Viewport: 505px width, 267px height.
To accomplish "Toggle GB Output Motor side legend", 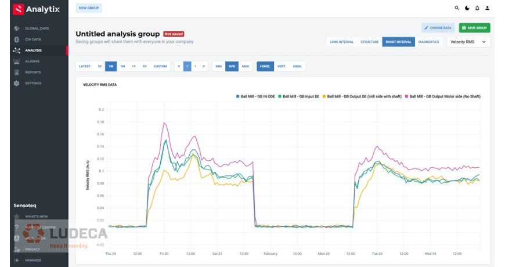I will pos(443,96).
